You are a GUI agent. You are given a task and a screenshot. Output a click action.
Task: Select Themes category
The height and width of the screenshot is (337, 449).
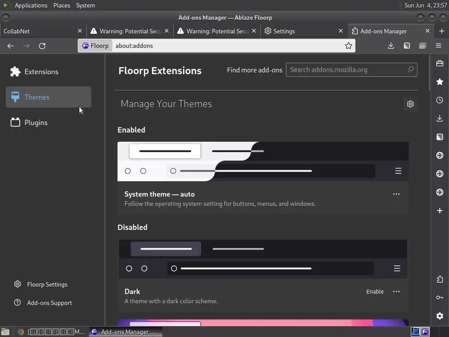[x=48, y=97]
